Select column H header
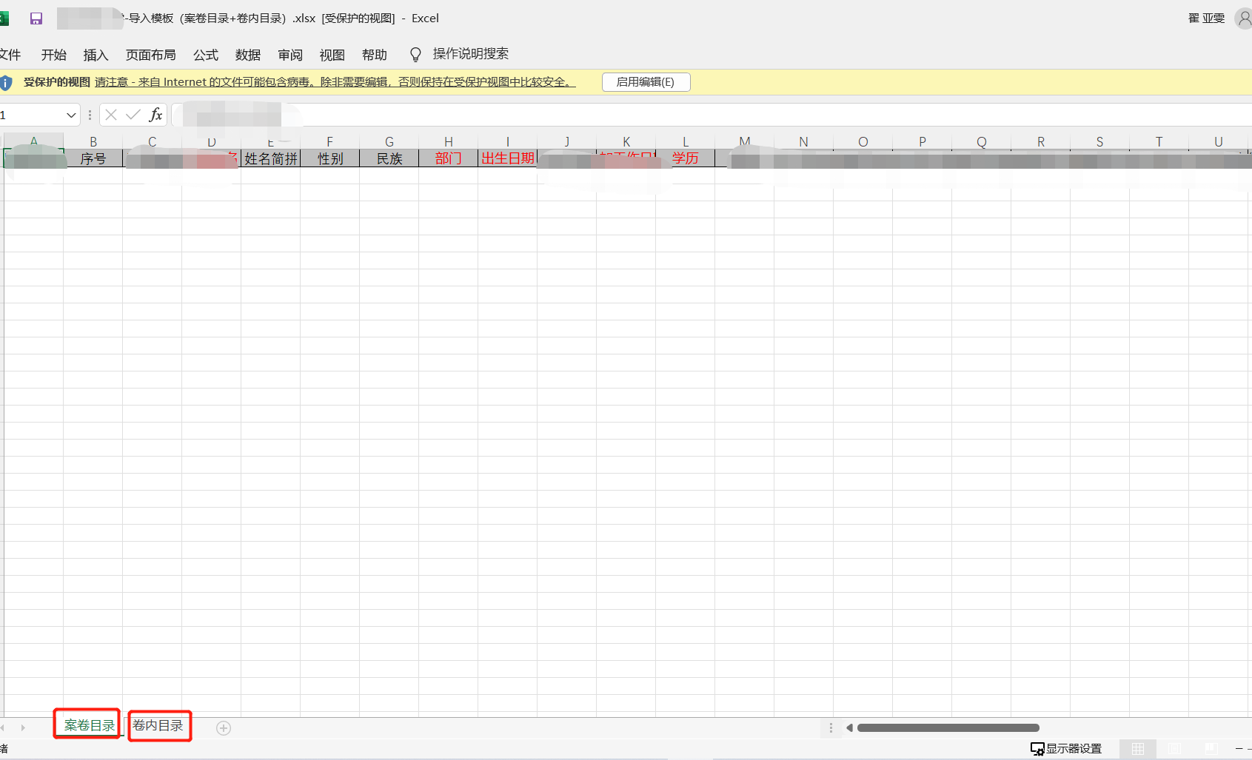This screenshot has height=760, width=1252. [x=449, y=141]
